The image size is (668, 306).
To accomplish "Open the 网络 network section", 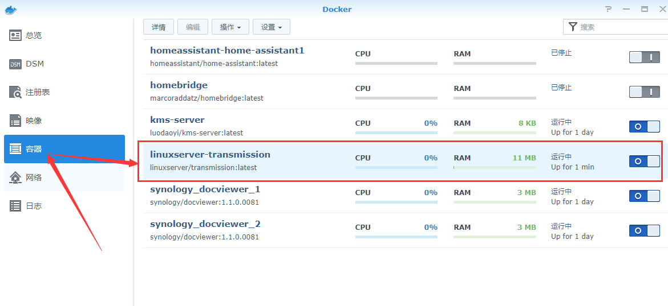I will [64, 177].
